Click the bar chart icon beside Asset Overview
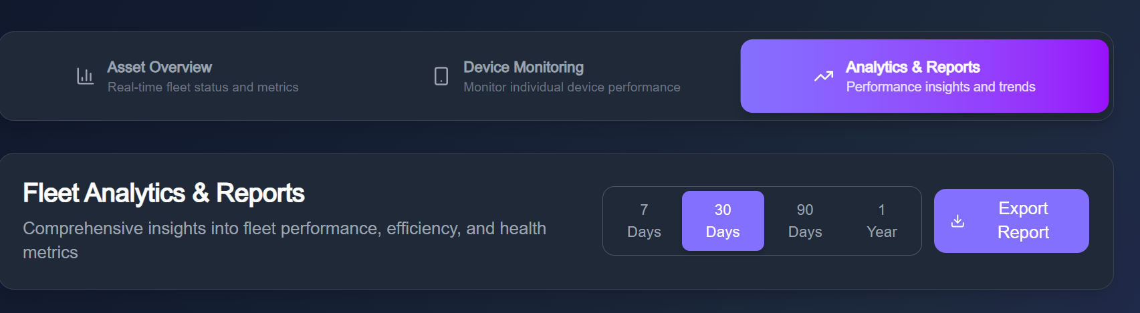Viewport: 1140px width, 313px height. pyautogui.click(x=85, y=76)
